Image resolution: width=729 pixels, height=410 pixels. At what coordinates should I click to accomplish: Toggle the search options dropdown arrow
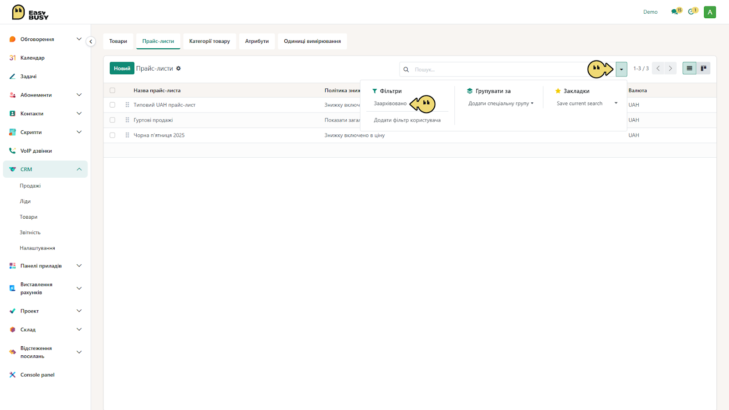pyautogui.click(x=621, y=69)
